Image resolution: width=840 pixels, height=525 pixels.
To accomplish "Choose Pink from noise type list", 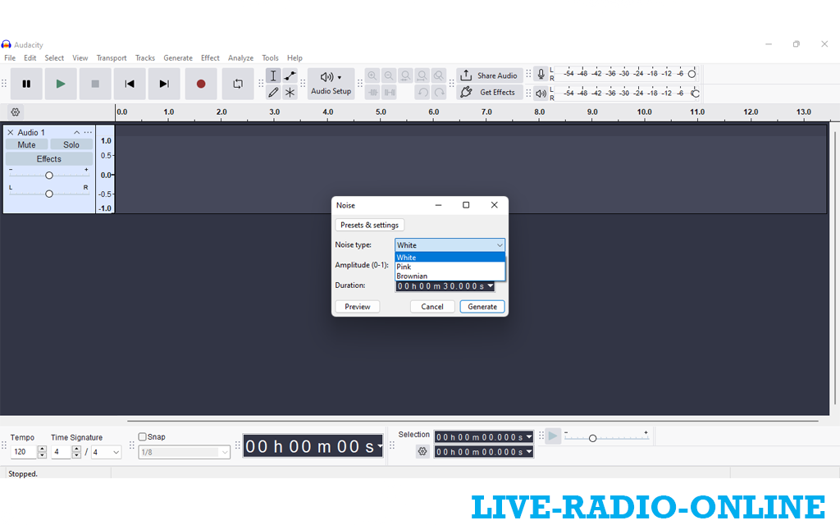I will pyautogui.click(x=404, y=267).
